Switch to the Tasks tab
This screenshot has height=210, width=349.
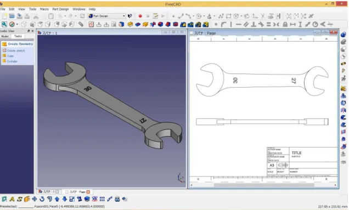(x=18, y=36)
